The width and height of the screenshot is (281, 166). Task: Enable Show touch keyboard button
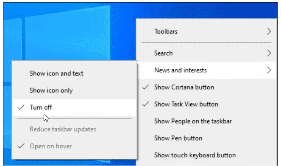[x=206, y=155]
